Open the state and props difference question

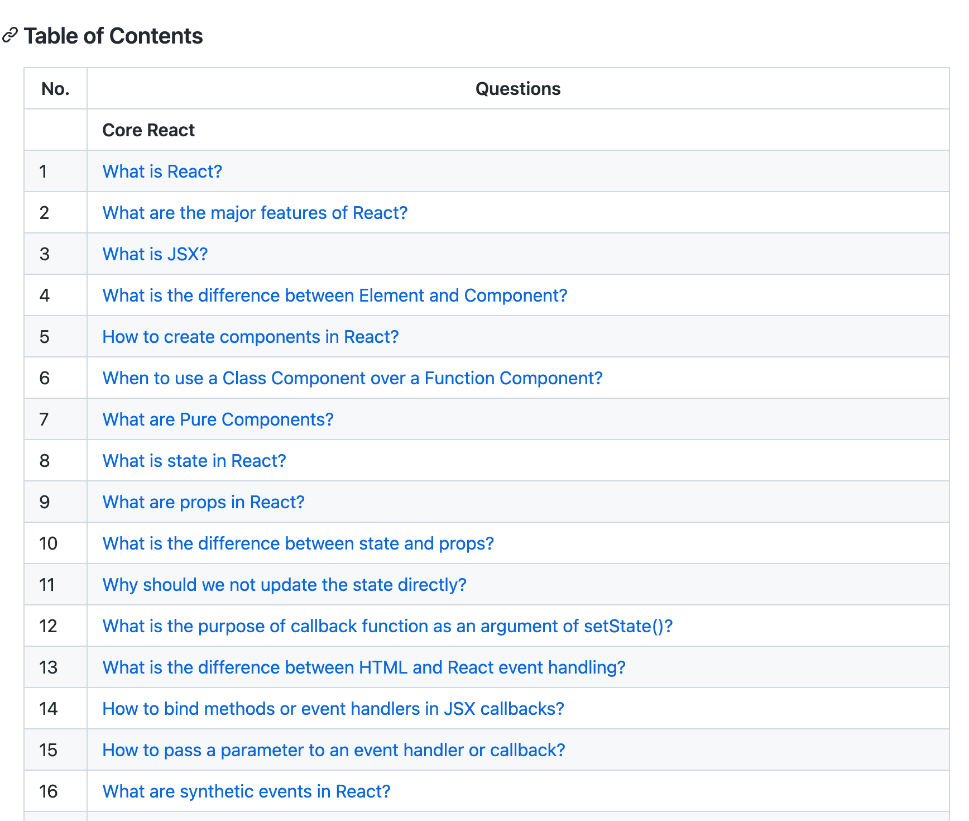pos(298,543)
